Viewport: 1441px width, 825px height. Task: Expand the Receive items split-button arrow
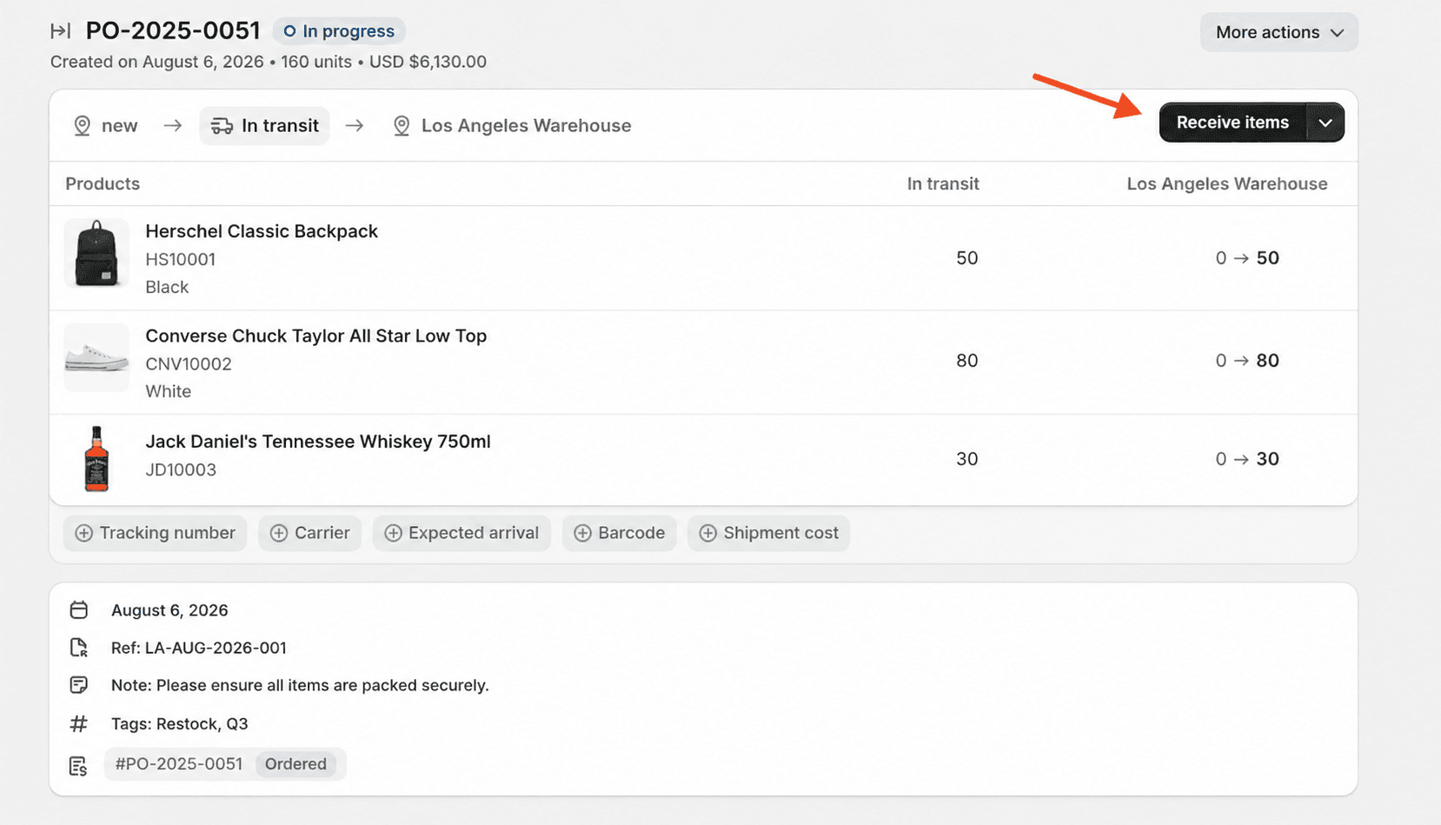[x=1325, y=123]
